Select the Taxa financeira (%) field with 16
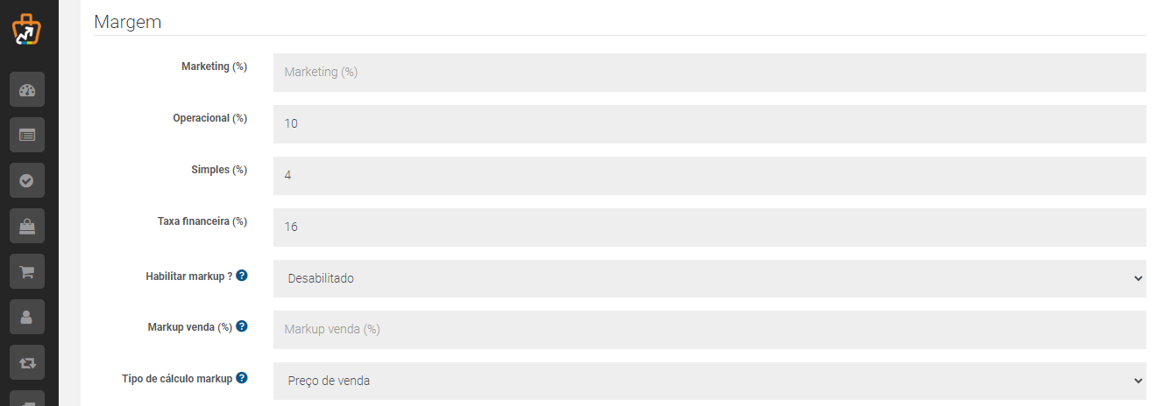Screen dimensions: 1156x406 pos(710,227)
